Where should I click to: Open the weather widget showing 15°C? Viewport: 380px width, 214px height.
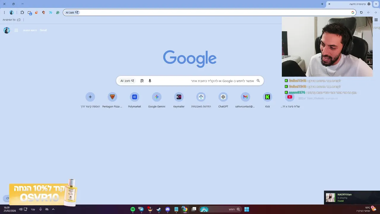click(366, 209)
